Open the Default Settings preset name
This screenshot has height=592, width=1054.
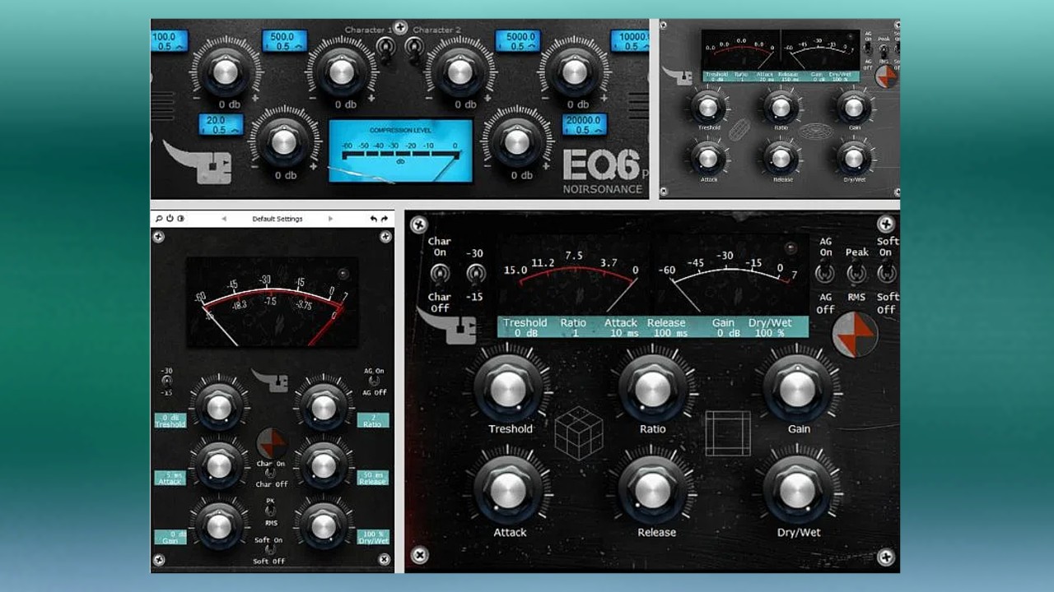[277, 219]
